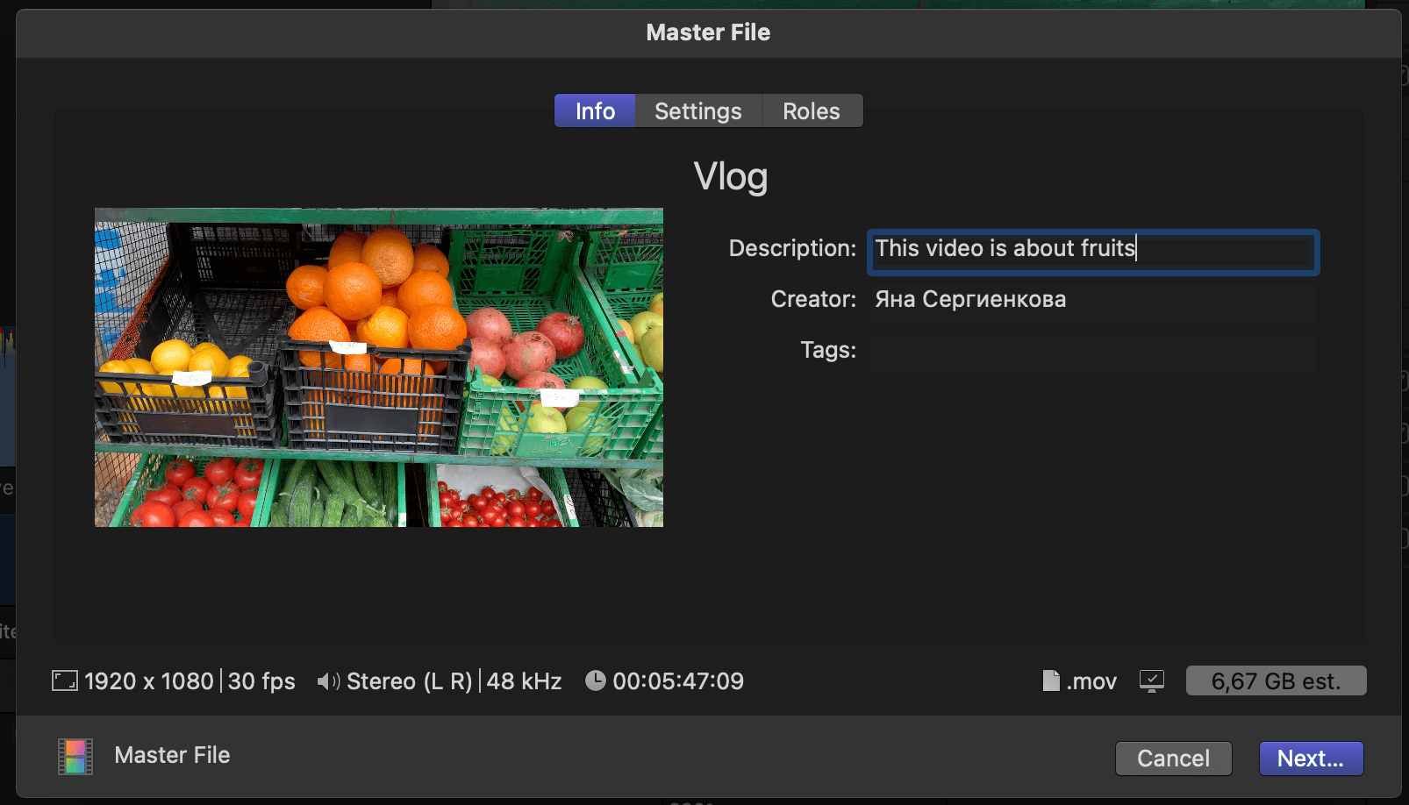Click the device compatibility monitor icon
1409x805 pixels.
tap(1151, 681)
